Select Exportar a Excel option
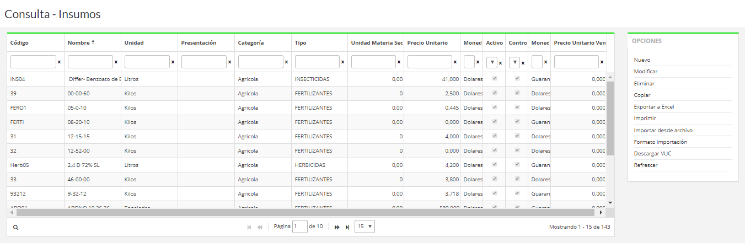 pyautogui.click(x=654, y=107)
